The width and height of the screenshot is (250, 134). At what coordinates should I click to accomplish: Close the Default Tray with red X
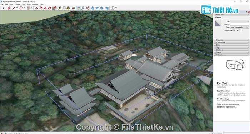coord(249,12)
